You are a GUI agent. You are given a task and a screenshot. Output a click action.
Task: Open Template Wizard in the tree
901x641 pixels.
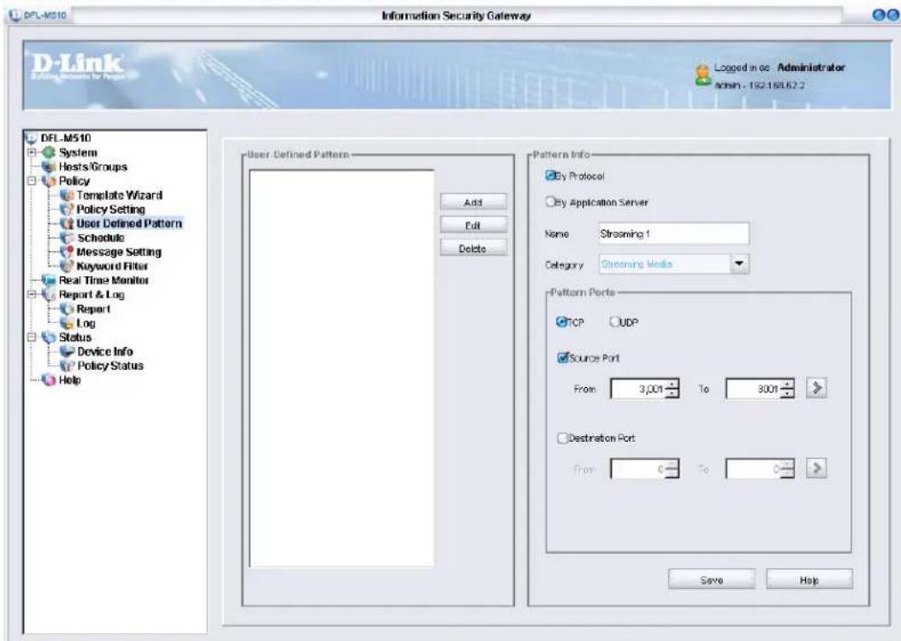tap(120, 196)
